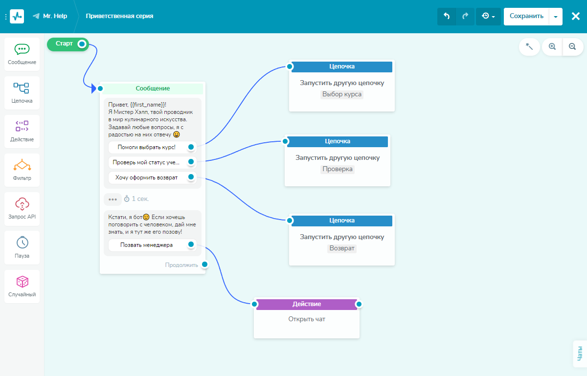
Task: Add a Сообщение block from sidebar
Action: point(22,54)
